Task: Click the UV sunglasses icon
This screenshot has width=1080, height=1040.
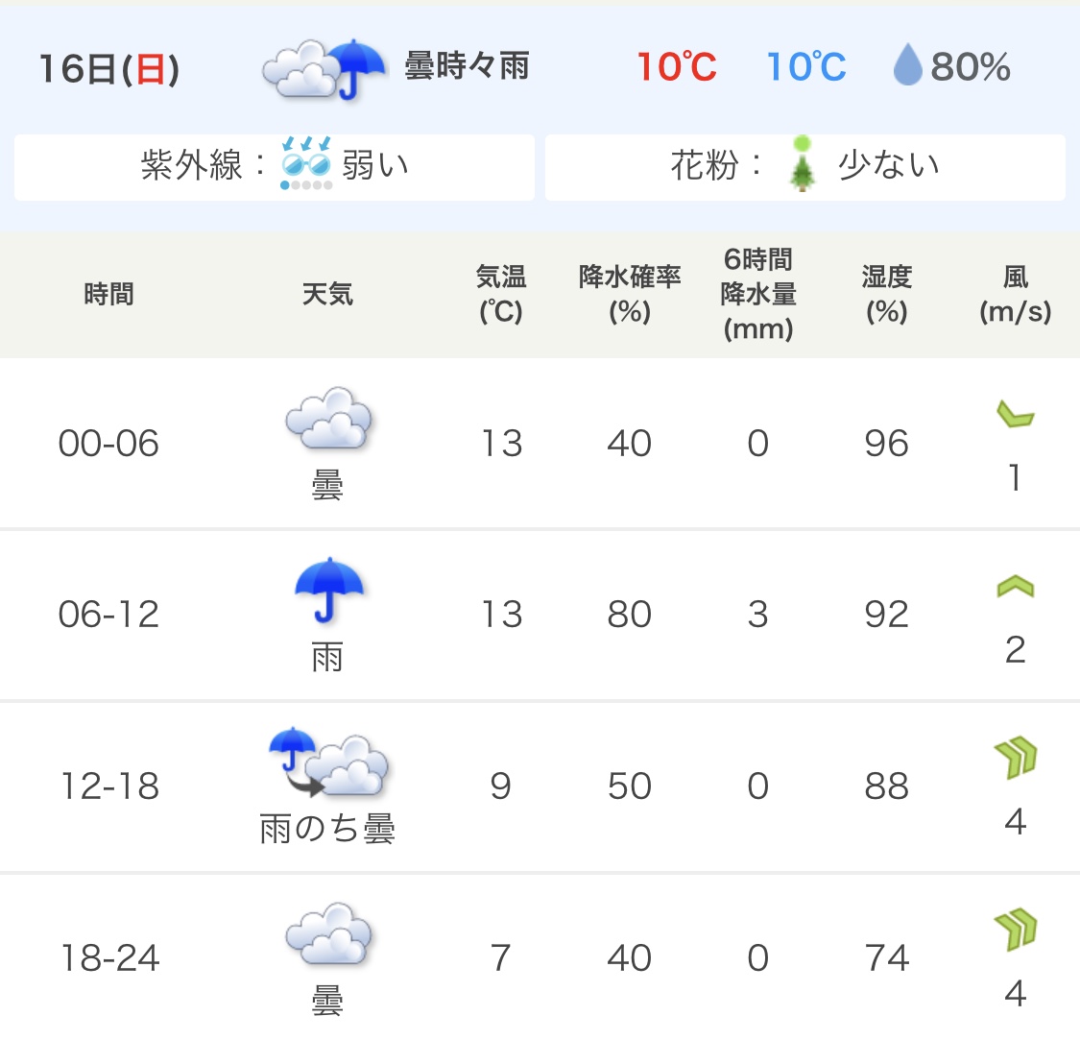Action: [x=306, y=157]
